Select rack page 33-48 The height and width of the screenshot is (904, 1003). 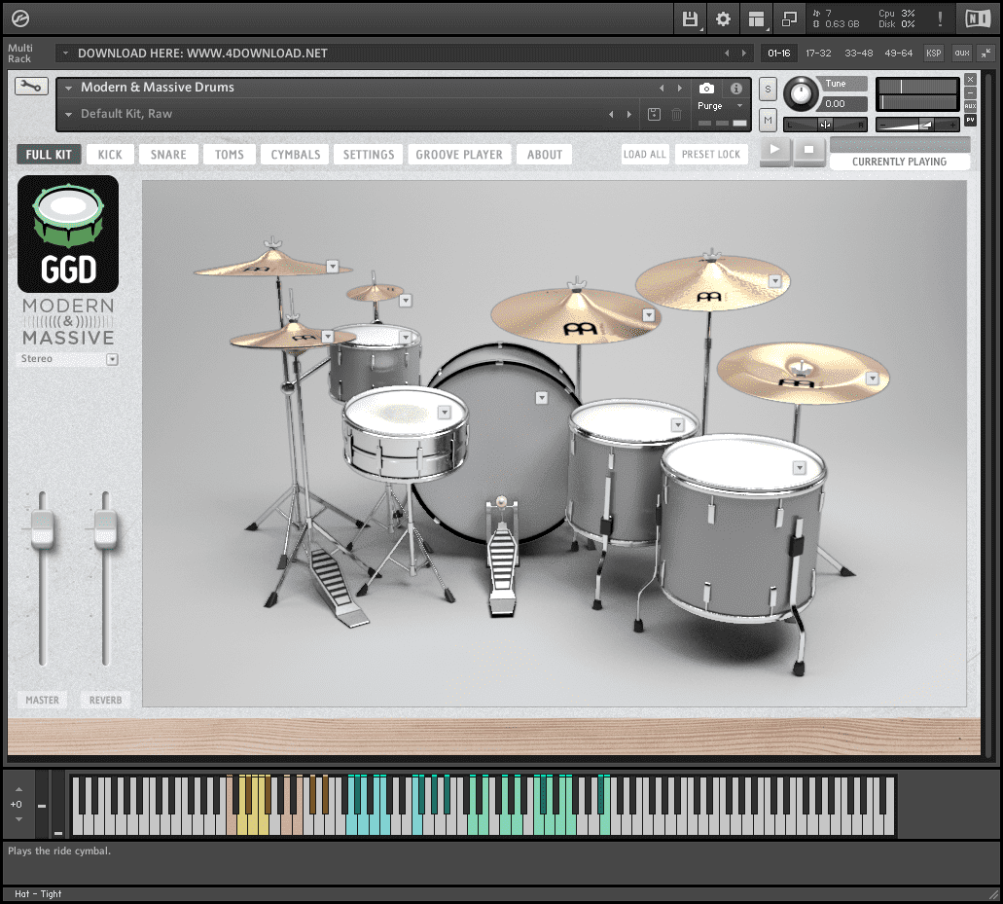click(858, 54)
